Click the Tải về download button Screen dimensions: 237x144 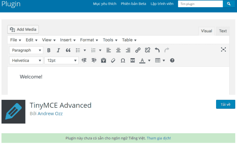click(225, 104)
